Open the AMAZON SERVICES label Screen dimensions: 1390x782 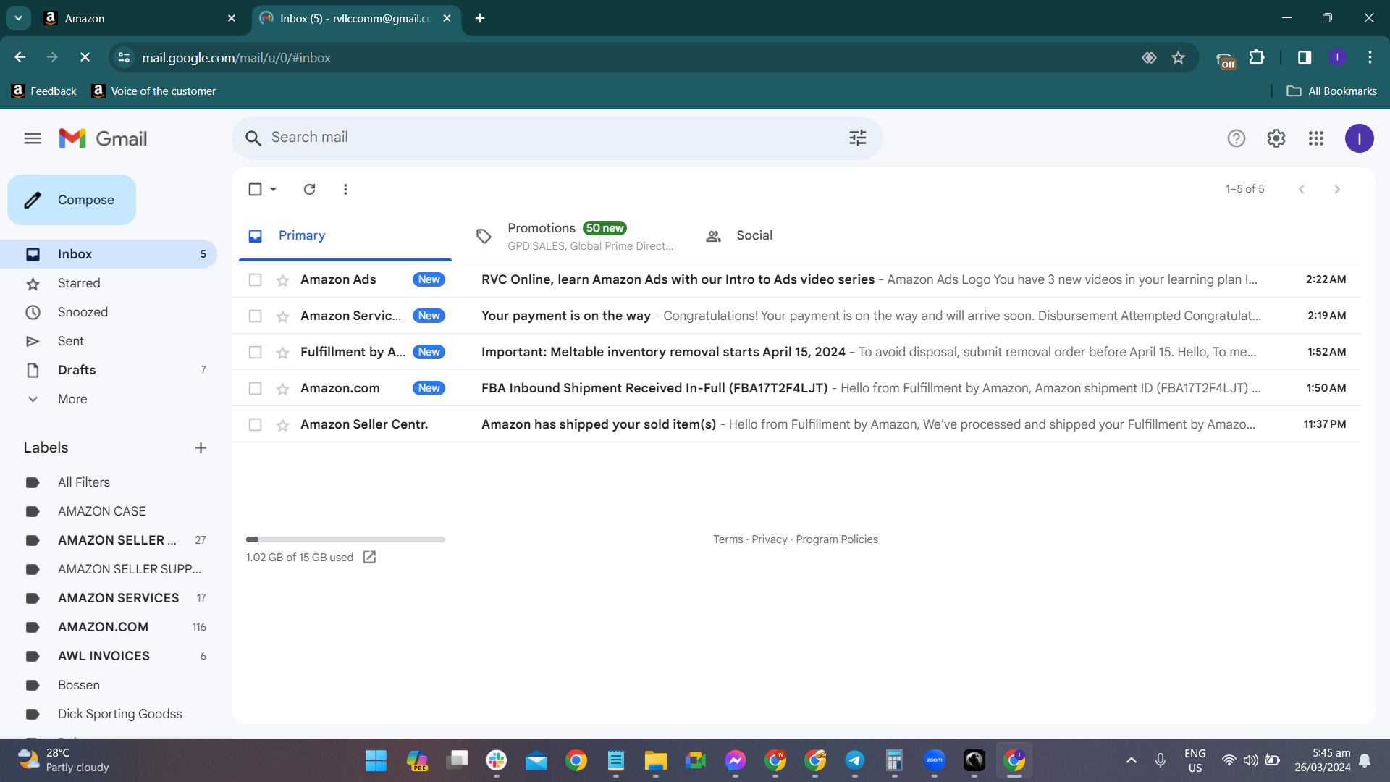click(x=118, y=598)
